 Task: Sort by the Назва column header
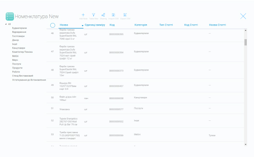(x=64, y=25)
